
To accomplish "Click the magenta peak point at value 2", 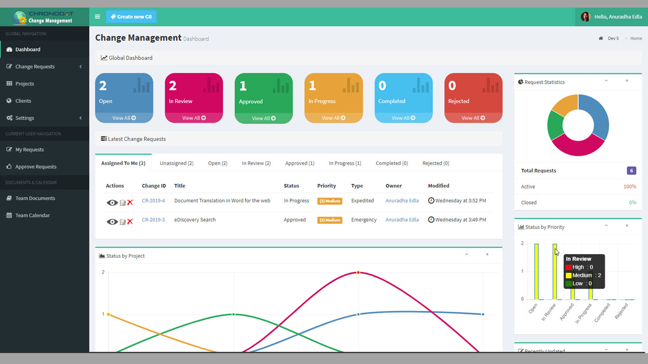I will pos(358,273).
